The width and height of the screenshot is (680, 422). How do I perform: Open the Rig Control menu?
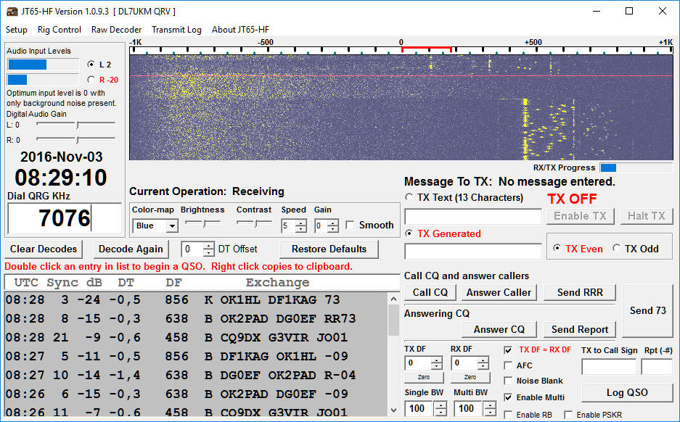click(x=60, y=30)
